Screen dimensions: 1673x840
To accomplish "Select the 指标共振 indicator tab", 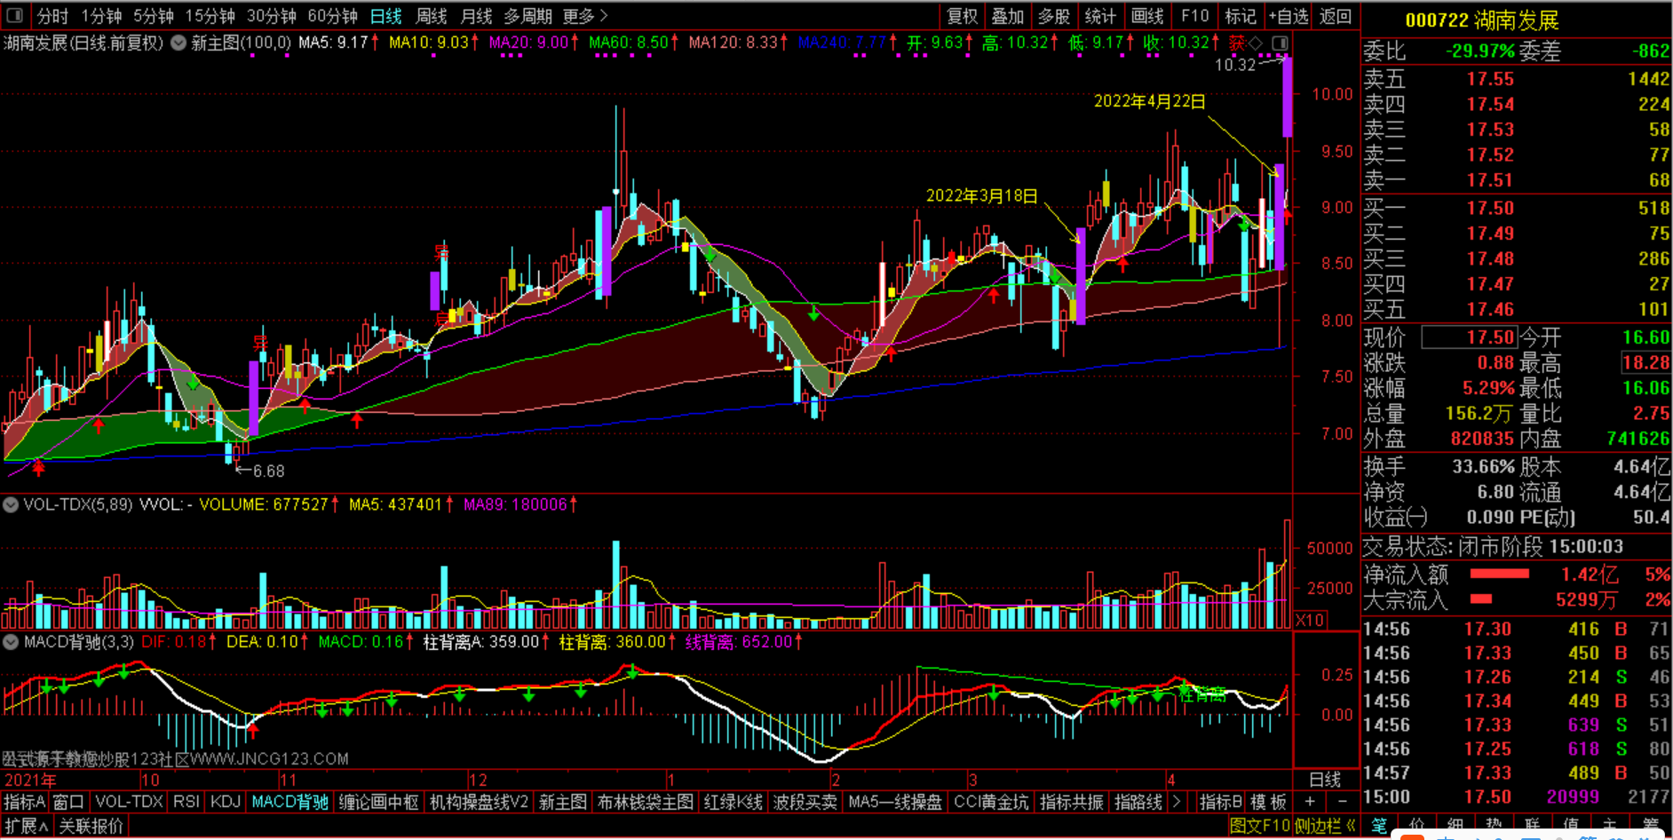I will [x=1071, y=802].
